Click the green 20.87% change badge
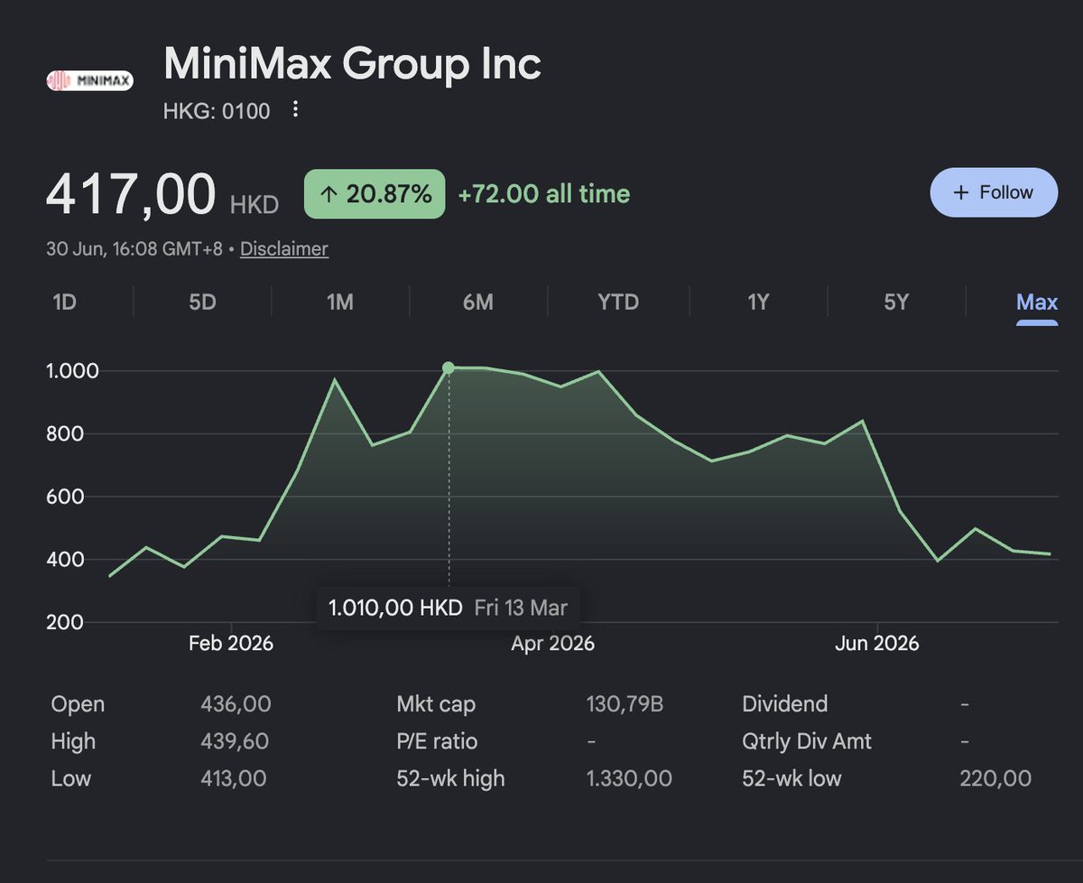1083x883 pixels. pos(375,193)
